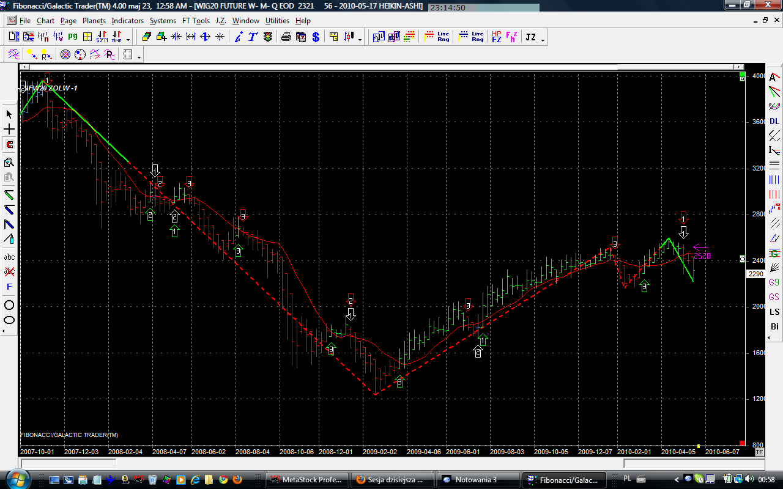Click the blue dollar sign icon

(x=316, y=37)
